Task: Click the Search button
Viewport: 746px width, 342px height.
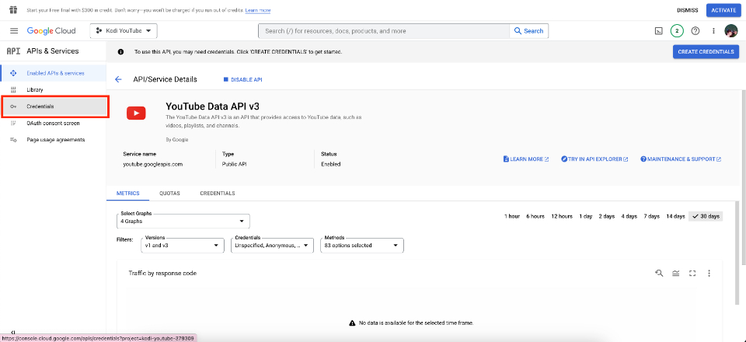Action: point(529,31)
